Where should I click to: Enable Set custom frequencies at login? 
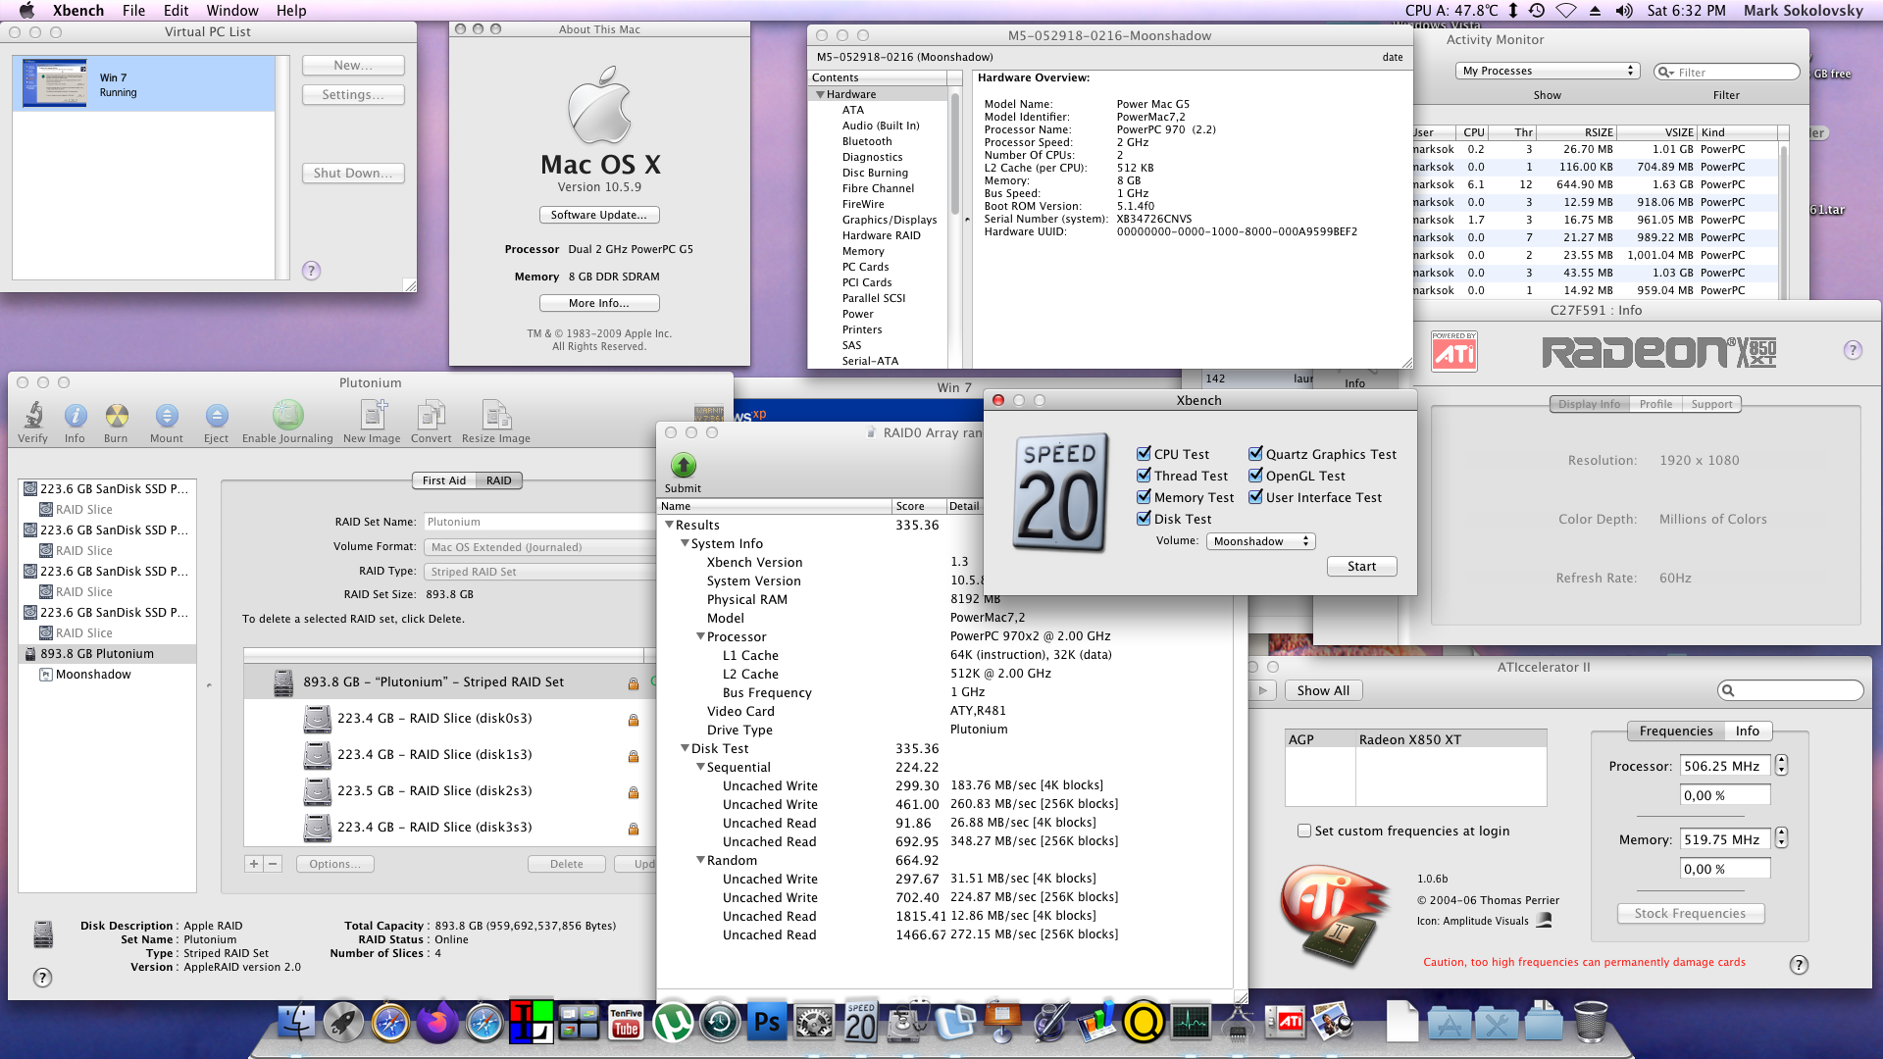[1304, 831]
